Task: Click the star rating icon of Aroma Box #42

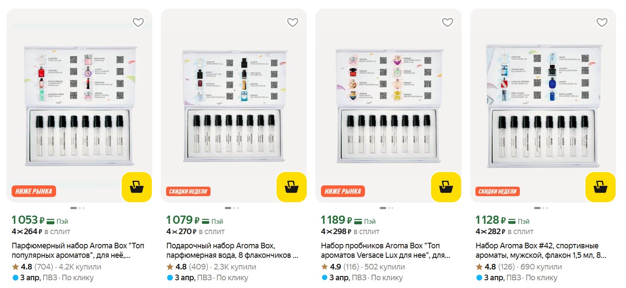Action: click(x=479, y=267)
